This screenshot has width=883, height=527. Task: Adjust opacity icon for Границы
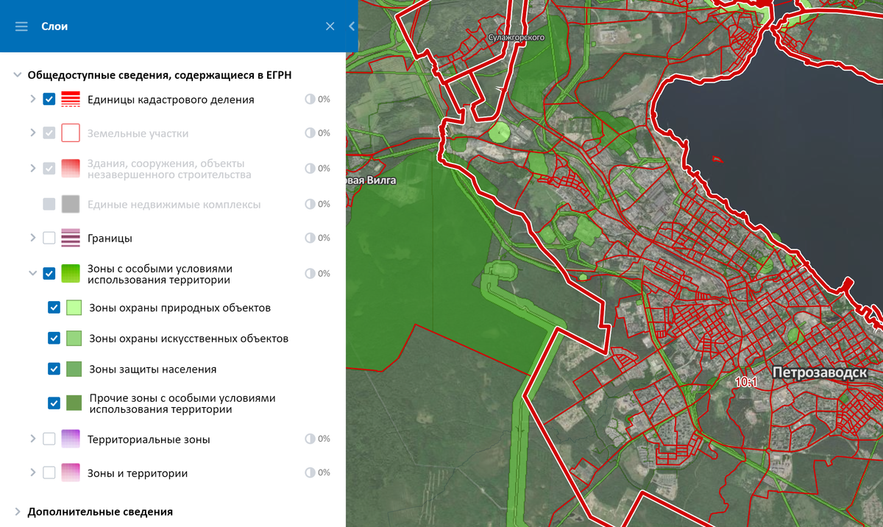point(310,238)
